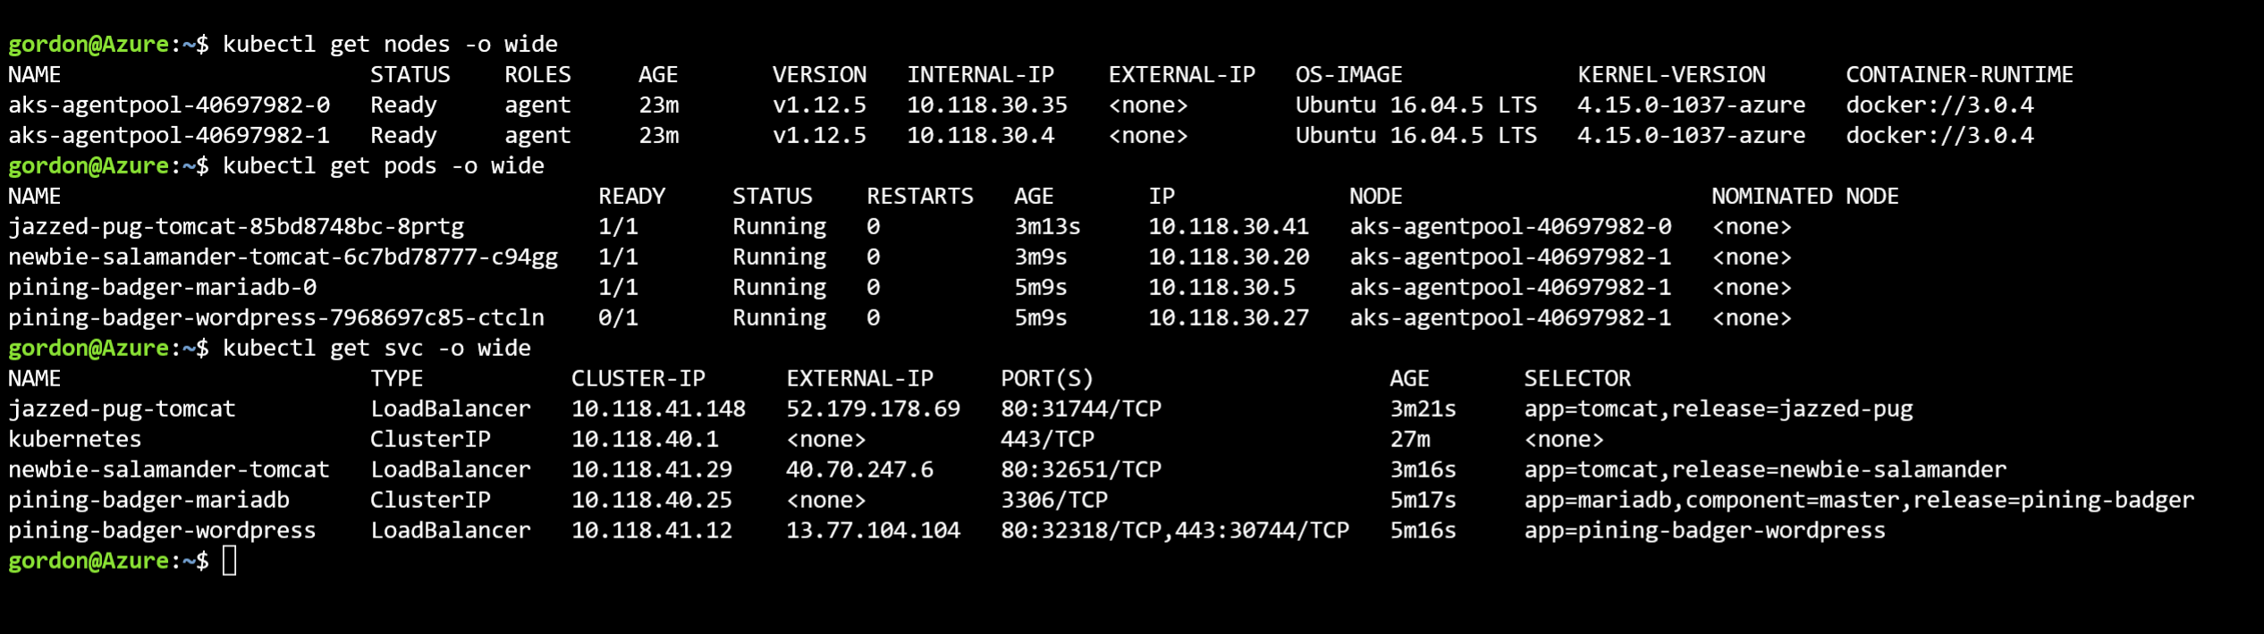Click the terminal cursor at the last prompt
2264x634 pixels.
[x=230, y=561]
